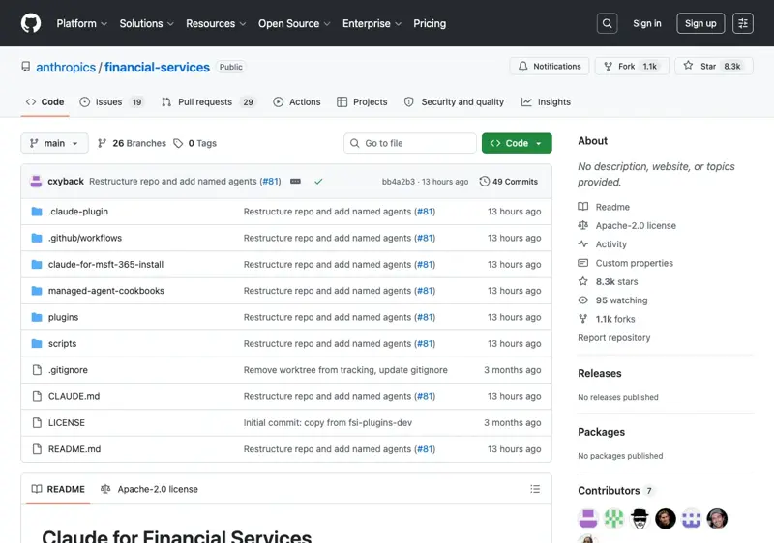Image resolution: width=774 pixels, height=543 pixels.
Task: Open the Security and quality tab
Action: (454, 102)
